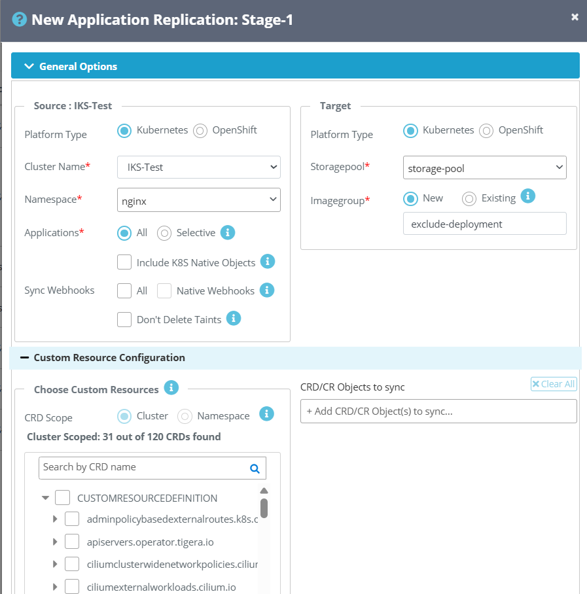The image size is (587, 594).
Task: Select Existing imagegroup option
Action: (x=469, y=199)
